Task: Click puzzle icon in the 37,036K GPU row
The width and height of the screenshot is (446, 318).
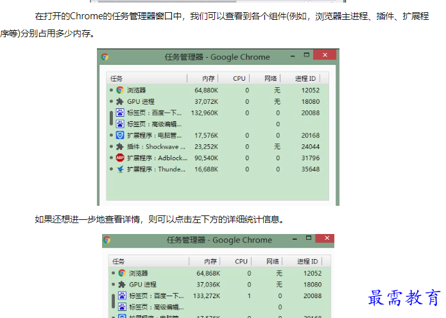Action: click(x=122, y=285)
